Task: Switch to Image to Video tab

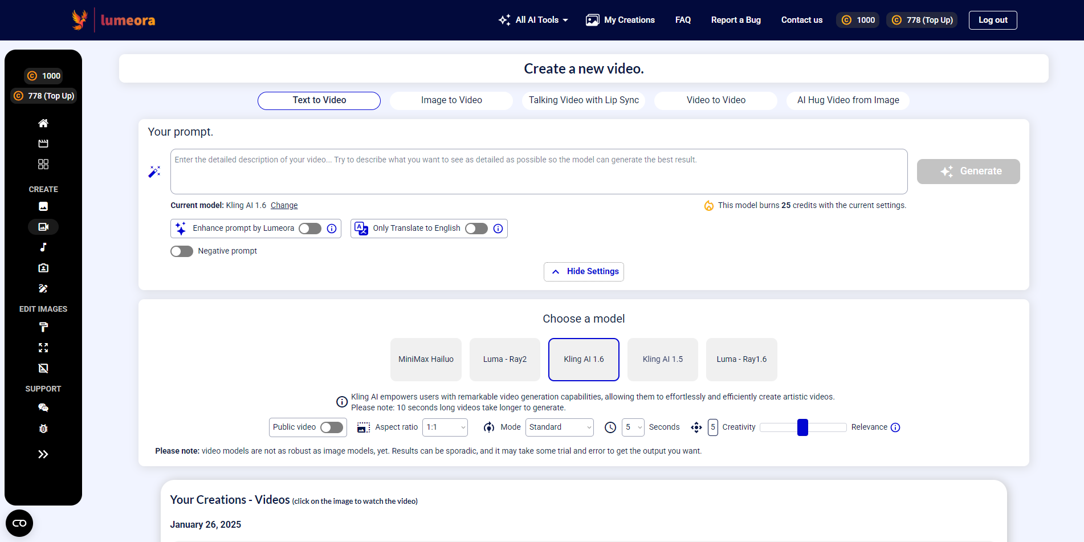Action: (451, 100)
